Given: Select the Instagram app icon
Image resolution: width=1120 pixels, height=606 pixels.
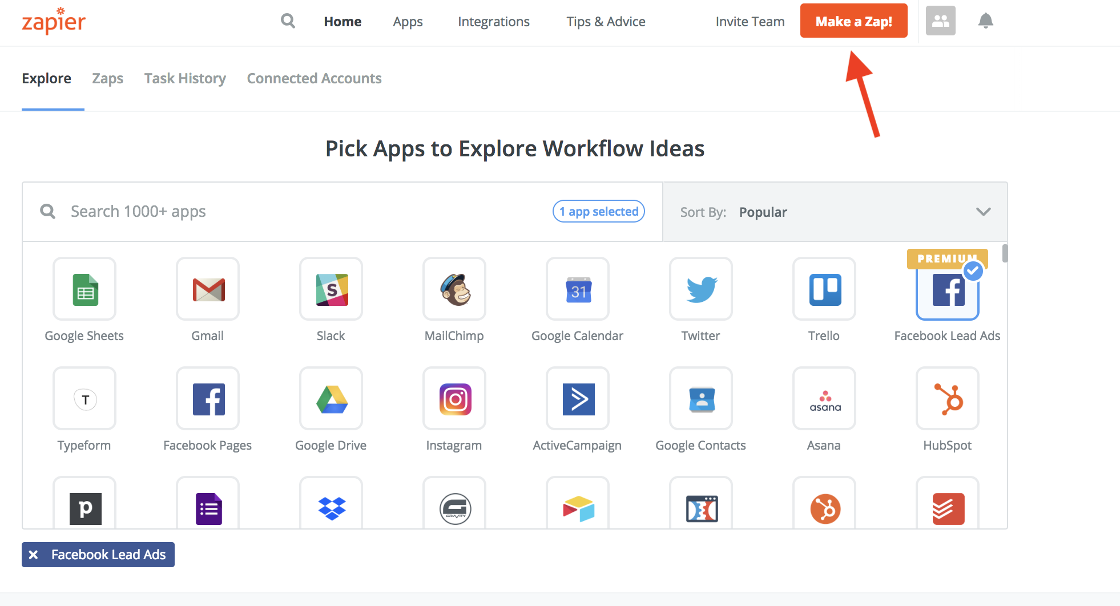Looking at the screenshot, I should (454, 398).
